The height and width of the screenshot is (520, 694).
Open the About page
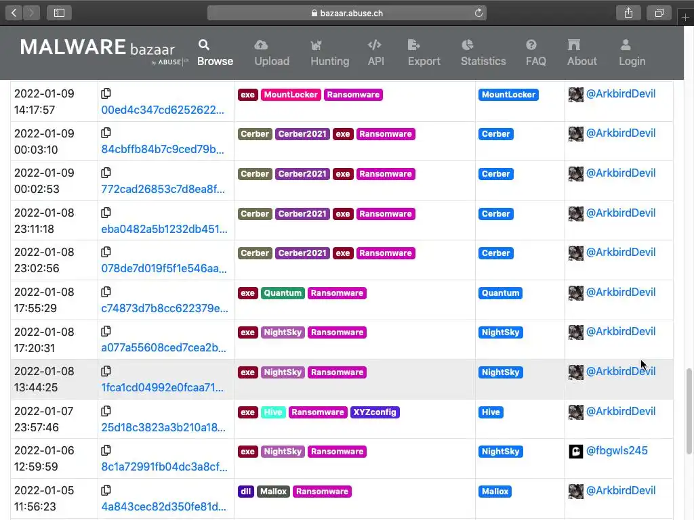click(x=581, y=53)
